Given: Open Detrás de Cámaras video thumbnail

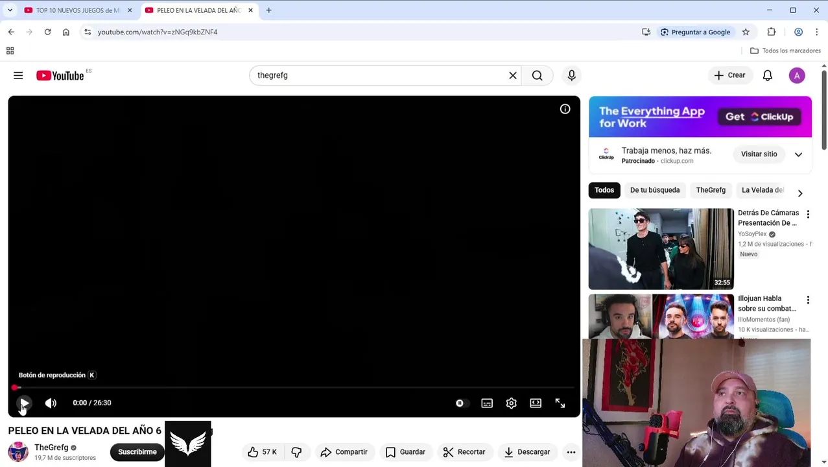Looking at the screenshot, I should pyautogui.click(x=661, y=249).
